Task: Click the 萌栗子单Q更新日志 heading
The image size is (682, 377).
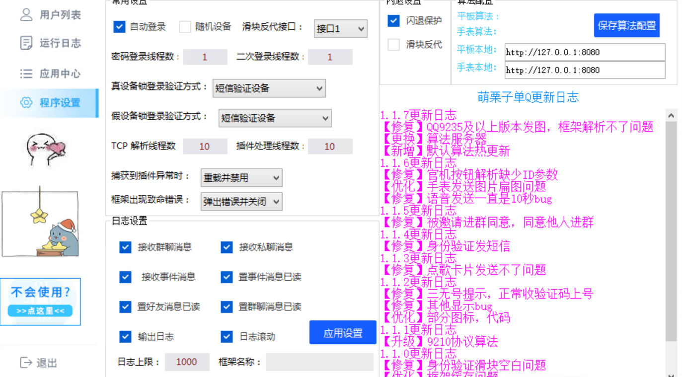Action: click(528, 97)
